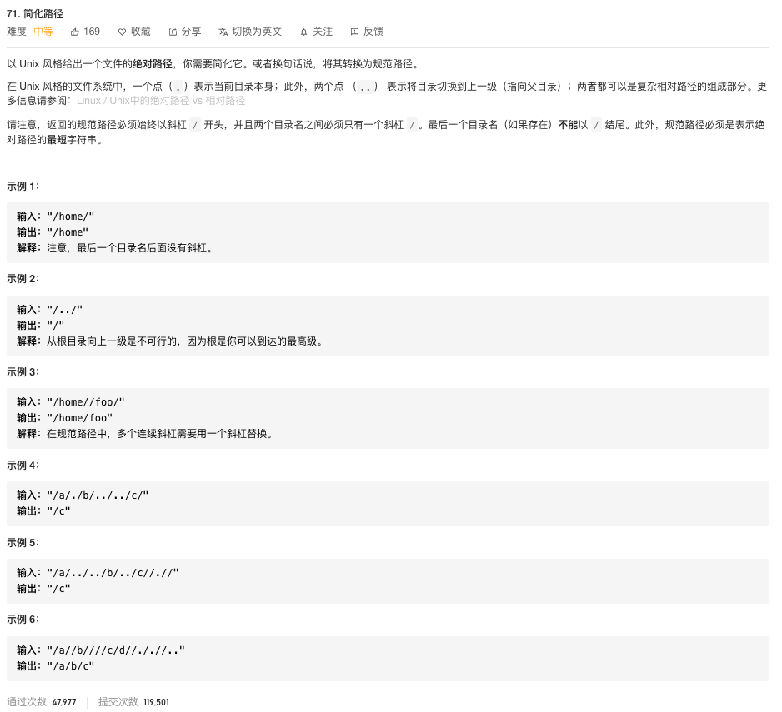782x712 pixels.
Task: Switch language via the 切换为英文 text
Action: coord(257,32)
